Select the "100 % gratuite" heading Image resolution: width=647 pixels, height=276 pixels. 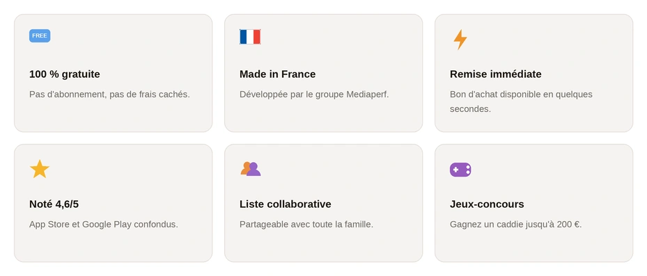64,74
